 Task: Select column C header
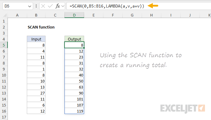tap(55, 15)
